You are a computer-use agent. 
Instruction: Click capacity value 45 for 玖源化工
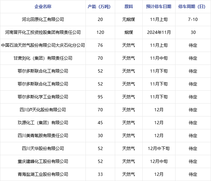point(100,123)
